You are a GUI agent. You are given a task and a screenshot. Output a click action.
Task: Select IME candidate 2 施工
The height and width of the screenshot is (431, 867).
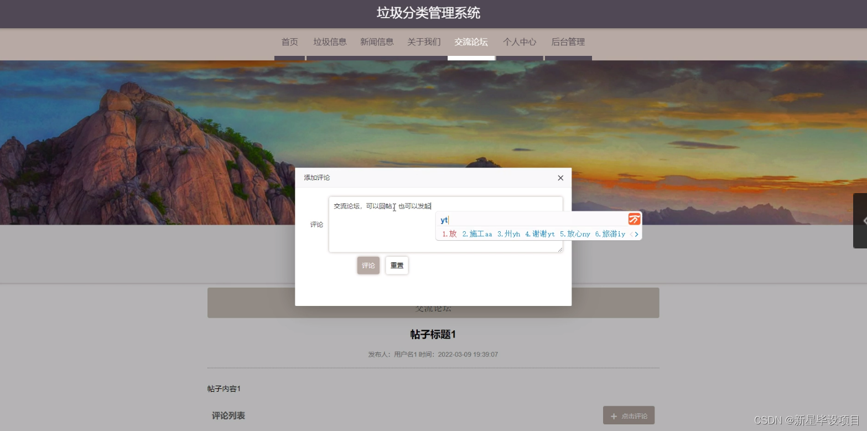point(477,233)
